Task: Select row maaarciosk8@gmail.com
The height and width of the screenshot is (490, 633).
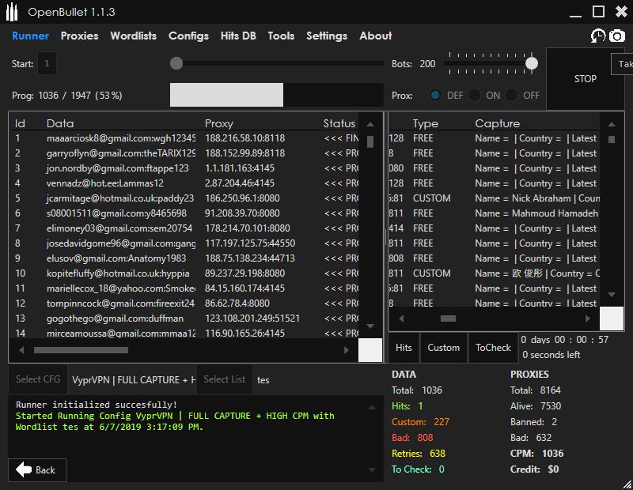Action: tap(184, 138)
